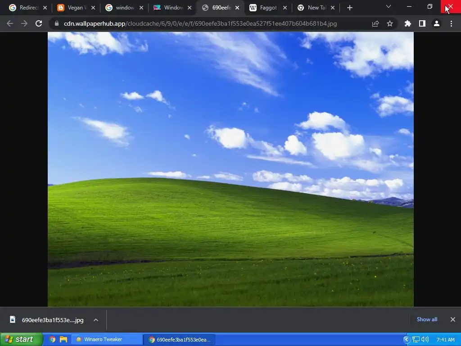
Task: Click the 7:41 AM clock
Action: [445, 340]
